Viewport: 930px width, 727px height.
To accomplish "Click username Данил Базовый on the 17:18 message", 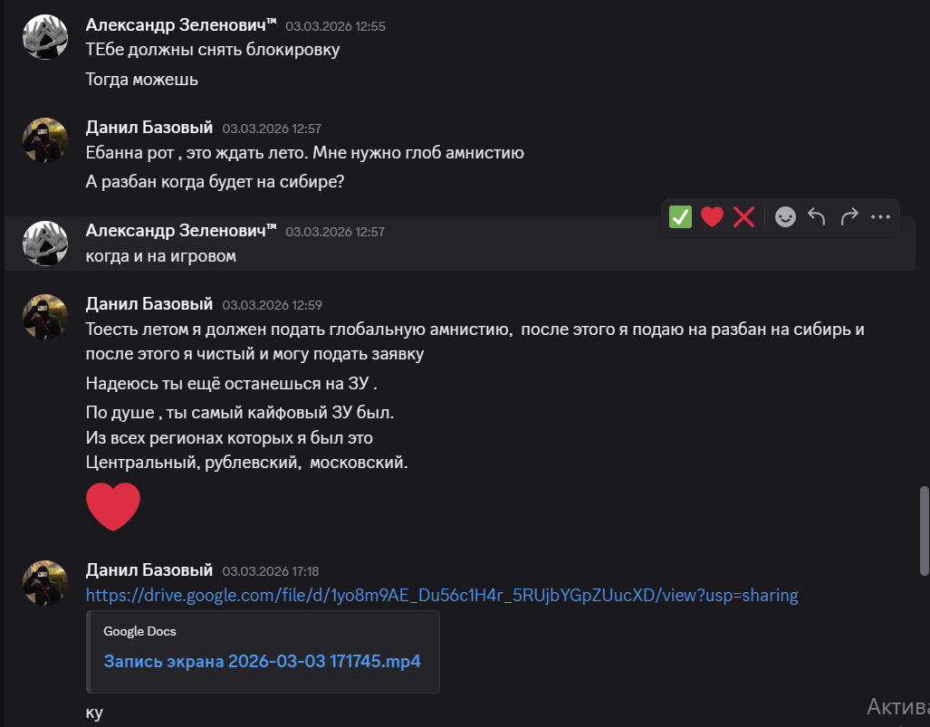I will click(x=149, y=570).
